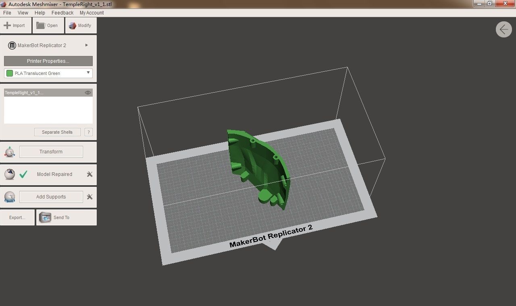Select TempleRight_v1_1 object in the list
516x306 pixels.
(48, 93)
